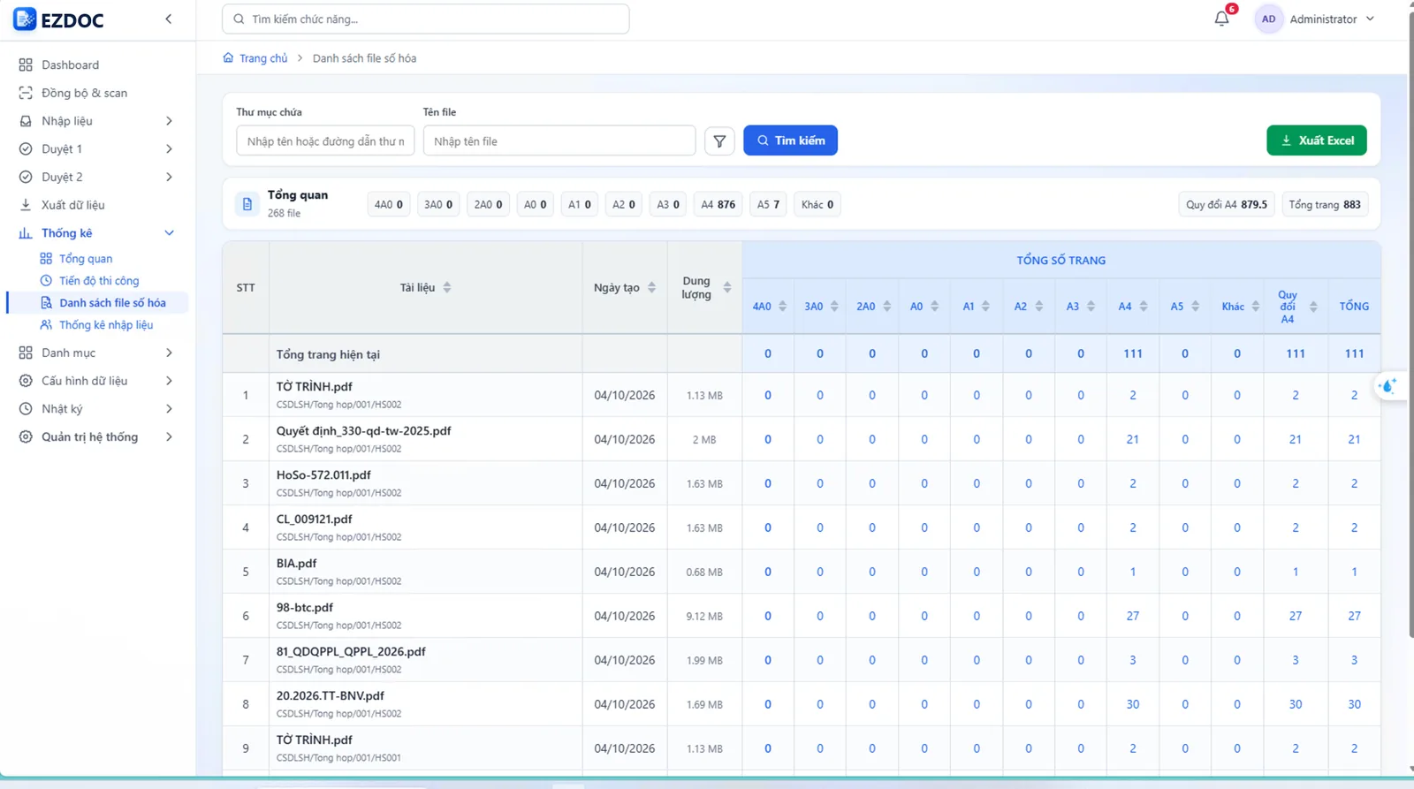Click the filter funnel icon

tap(719, 140)
